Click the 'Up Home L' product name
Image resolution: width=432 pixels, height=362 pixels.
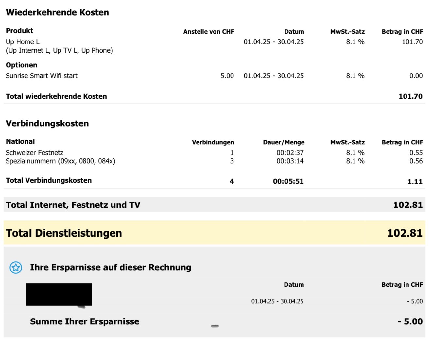[x=23, y=42]
